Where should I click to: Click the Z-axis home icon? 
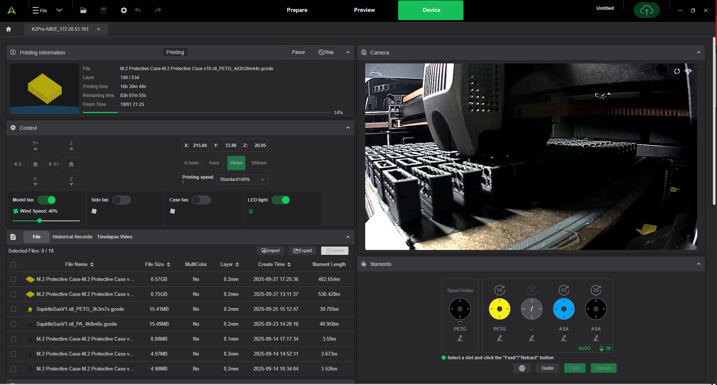(x=71, y=164)
